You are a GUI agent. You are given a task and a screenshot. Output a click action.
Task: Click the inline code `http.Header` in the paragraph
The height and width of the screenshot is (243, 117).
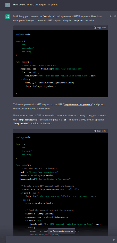click(21, 124)
